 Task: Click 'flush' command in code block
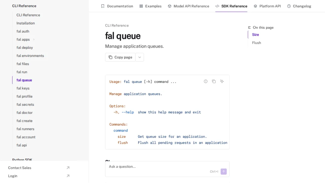pyautogui.click(x=123, y=143)
